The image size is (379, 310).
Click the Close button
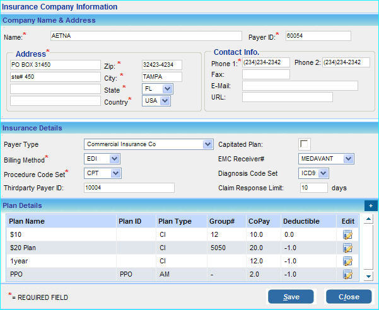348,297
